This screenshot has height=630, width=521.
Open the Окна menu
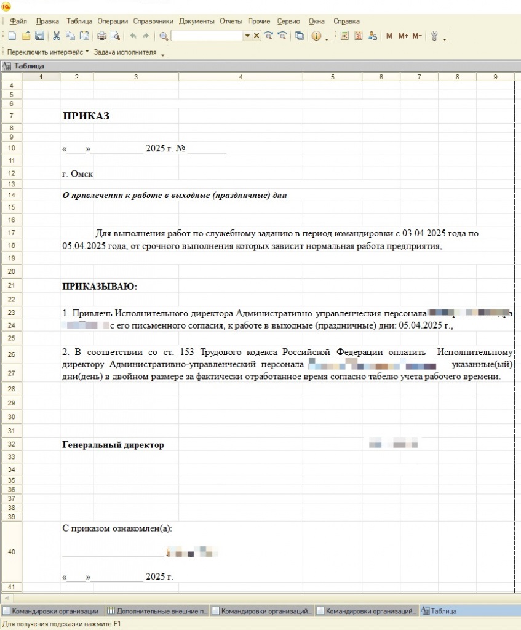pyautogui.click(x=317, y=22)
